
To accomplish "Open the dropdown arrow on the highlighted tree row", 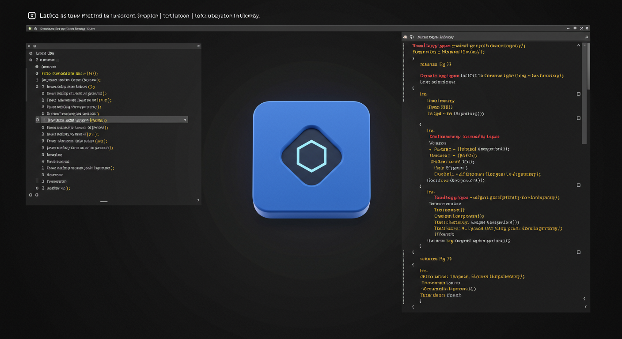I will pyautogui.click(x=185, y=120).
